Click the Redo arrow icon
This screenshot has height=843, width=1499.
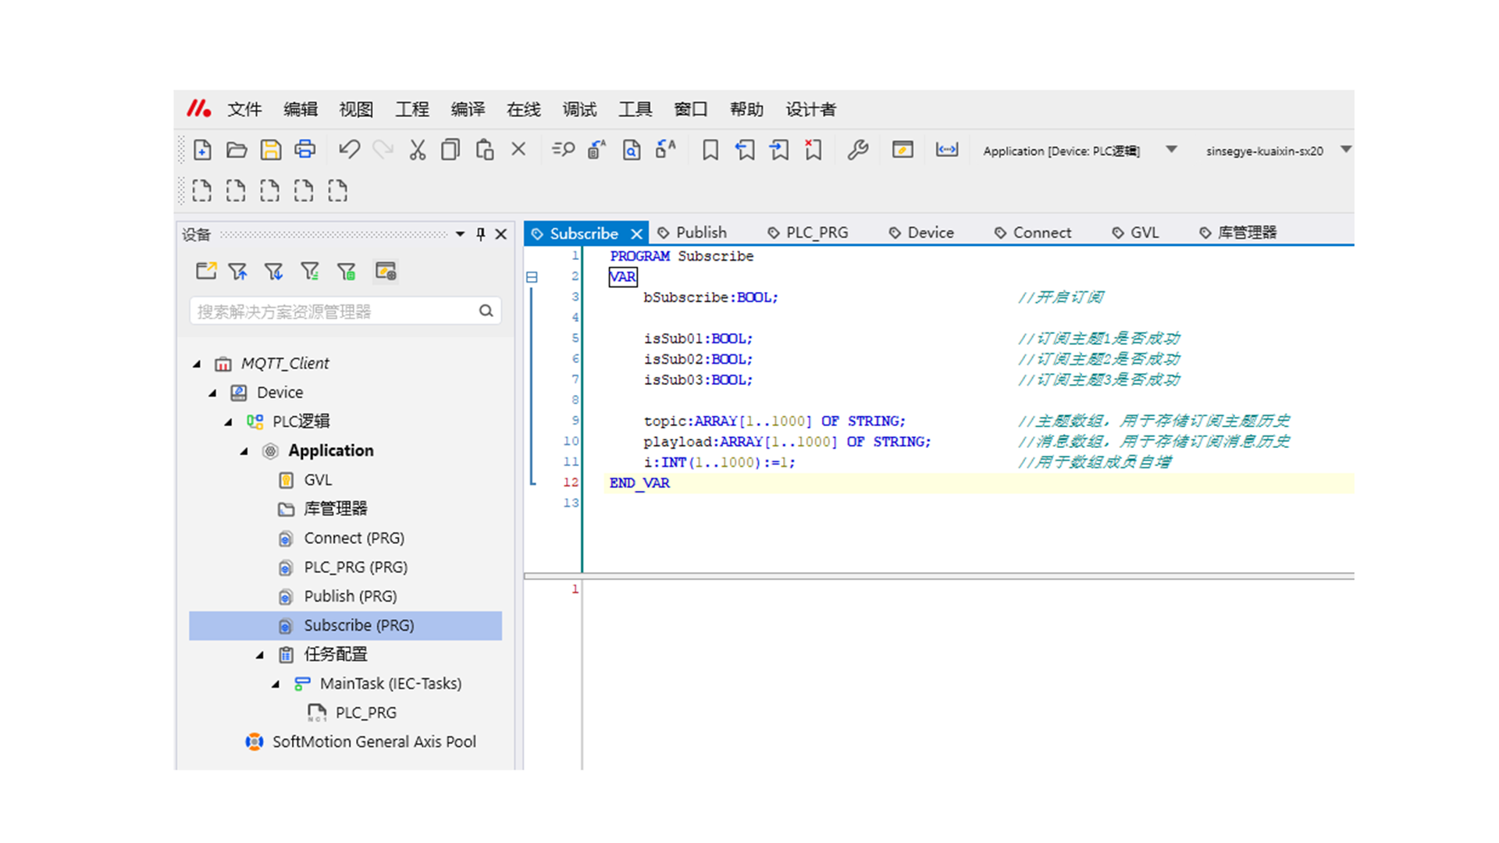383,150
